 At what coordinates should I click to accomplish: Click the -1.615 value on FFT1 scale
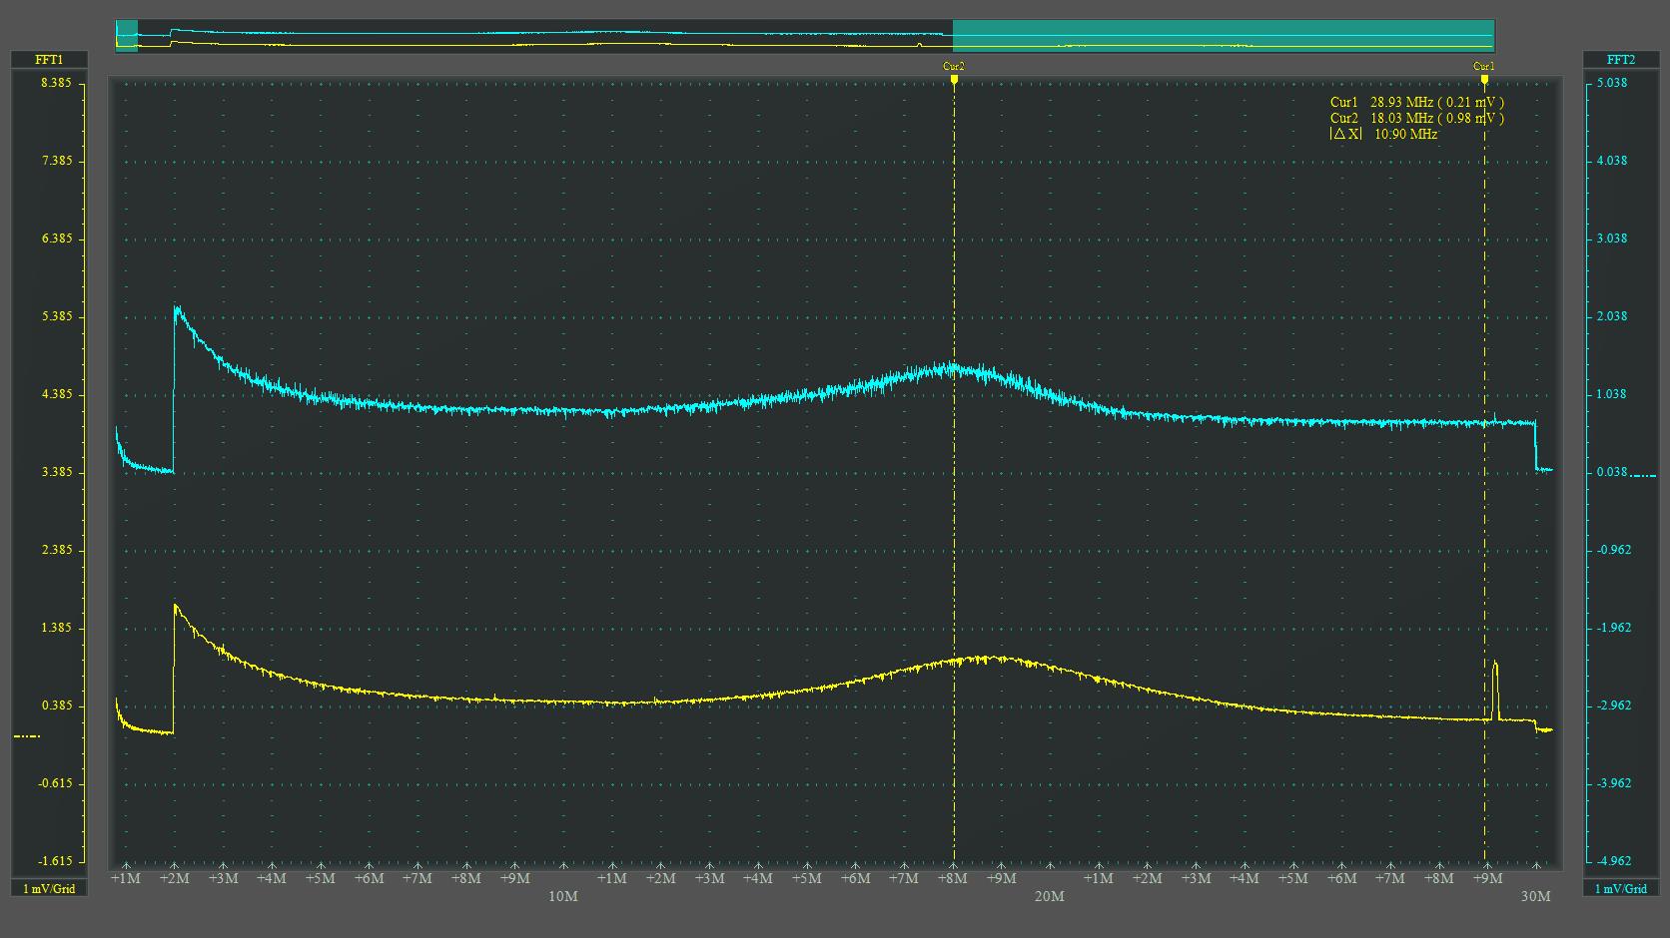tap(56, 861)
